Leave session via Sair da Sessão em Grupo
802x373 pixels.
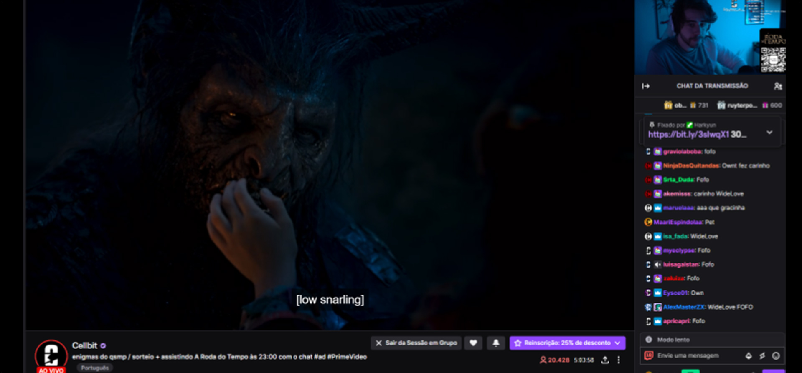click(416, 343)
